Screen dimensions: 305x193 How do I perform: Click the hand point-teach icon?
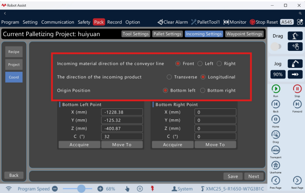[x=295, y=47]
